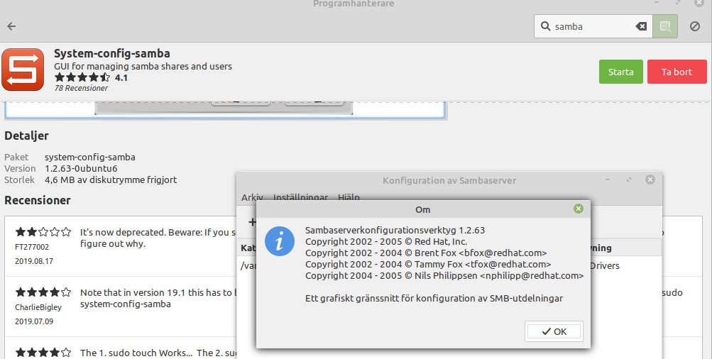The height and width of the screenshot is (359, 712).
Task: Click the blue info icon in Om dialog
Action: click(280, 241)
